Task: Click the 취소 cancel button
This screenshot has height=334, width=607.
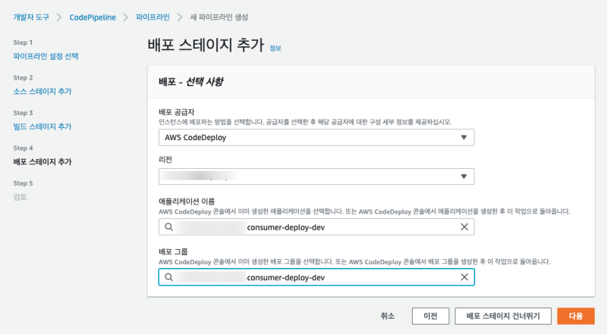Action: (388, 316)
